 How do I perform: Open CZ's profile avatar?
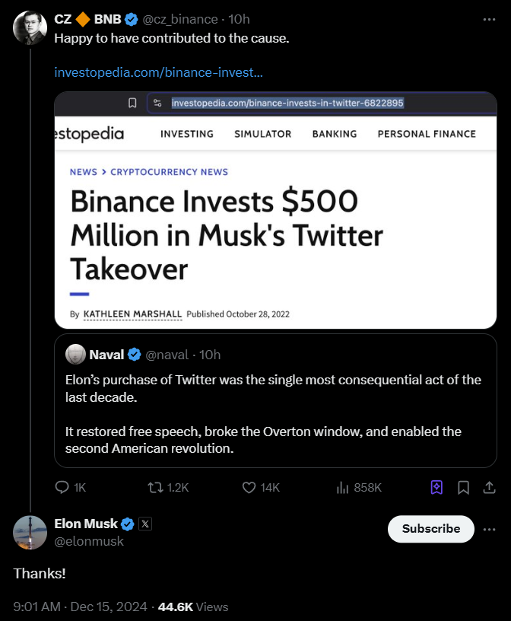pyautogui.click(x=30, y=27)
